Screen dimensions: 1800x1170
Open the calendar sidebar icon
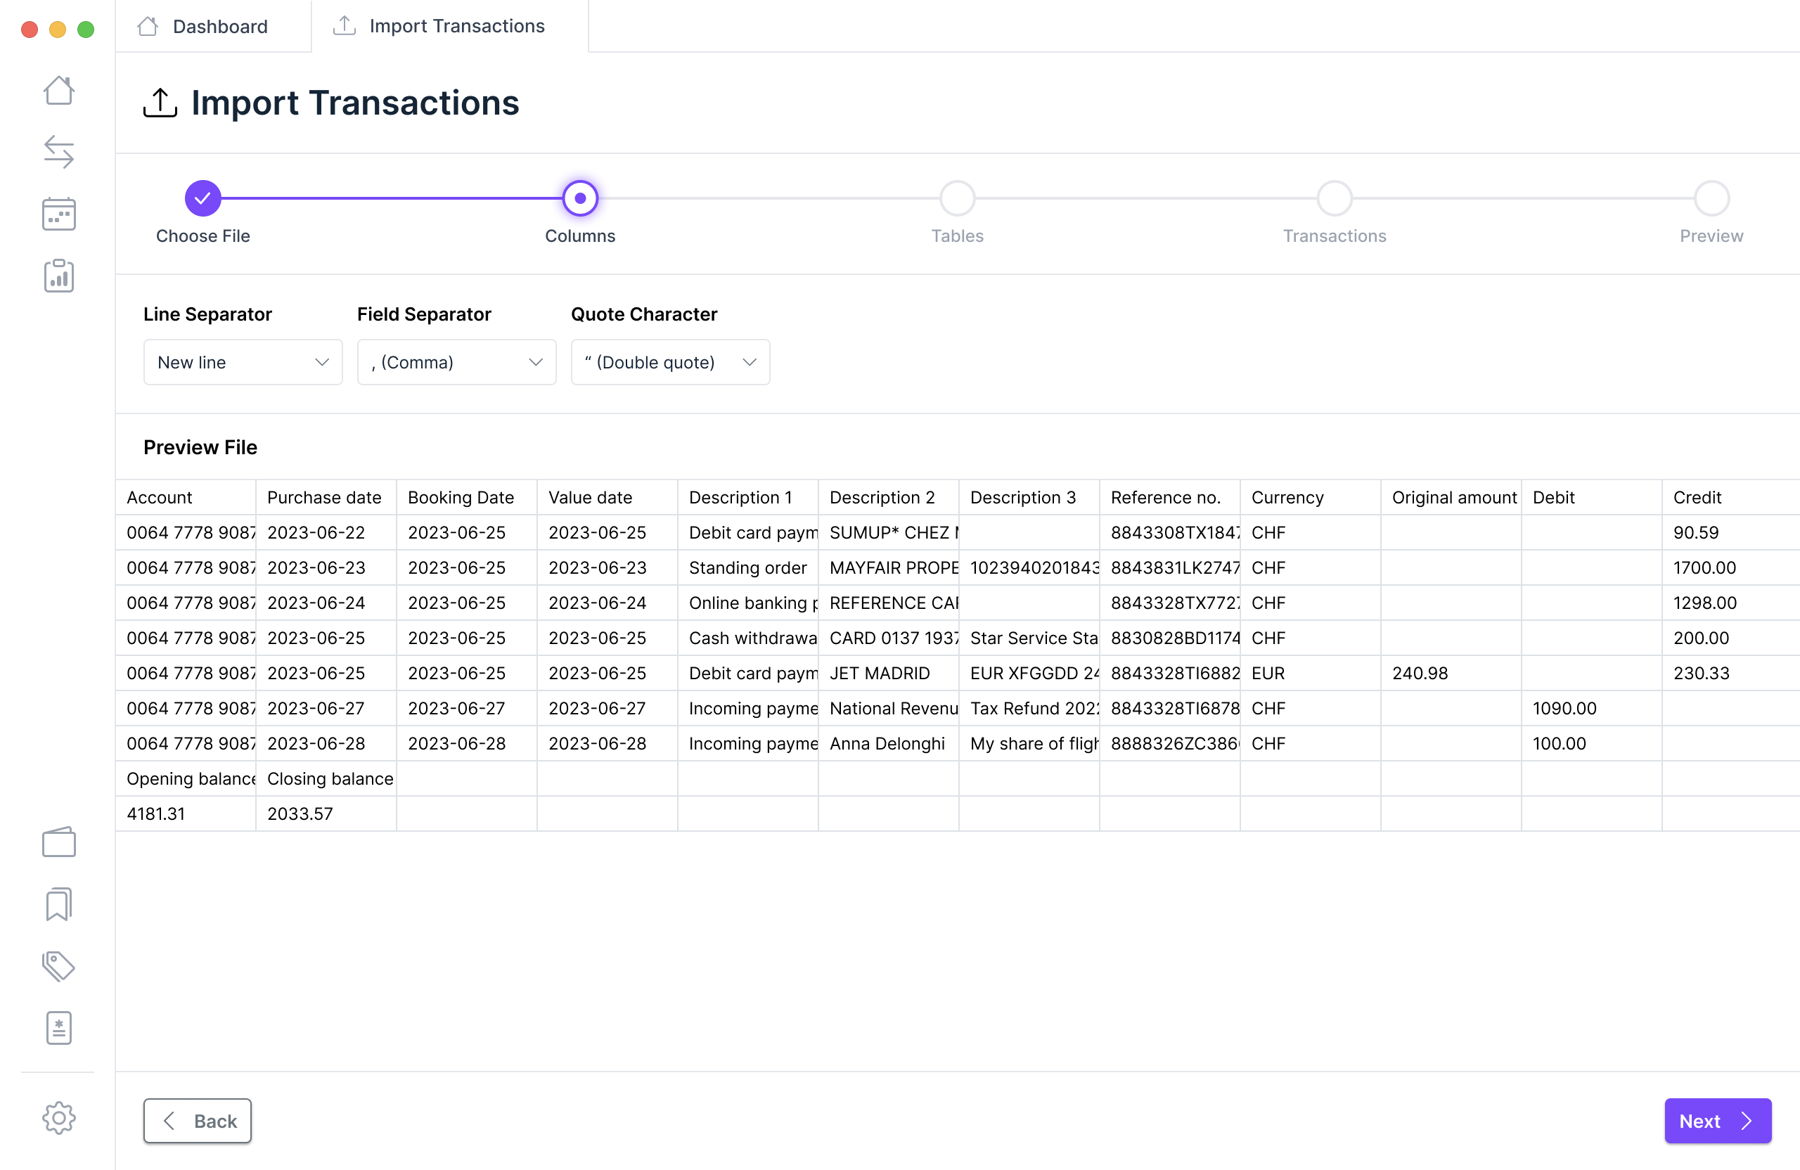58,214
